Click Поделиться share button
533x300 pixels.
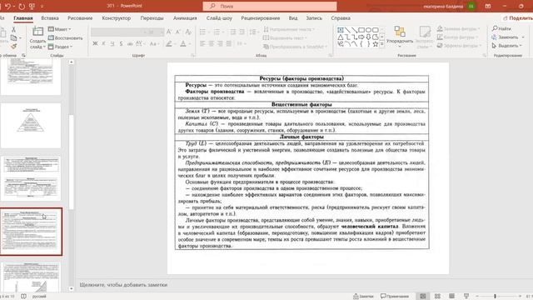point(518,18)
